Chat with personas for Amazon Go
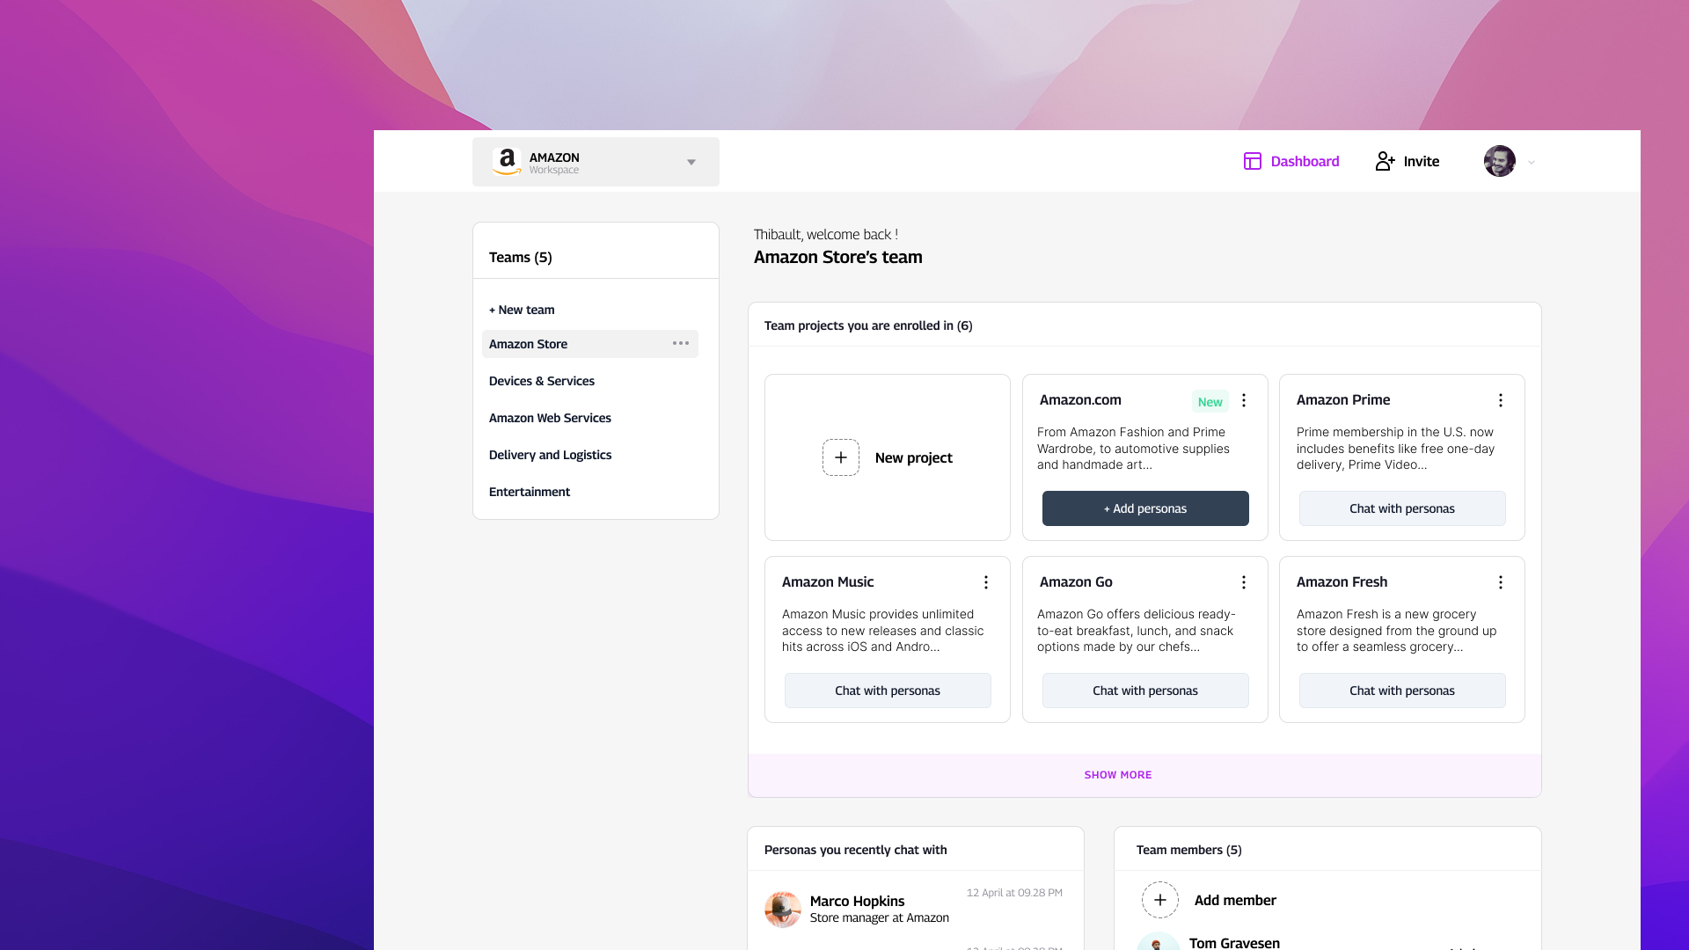 1145,691
